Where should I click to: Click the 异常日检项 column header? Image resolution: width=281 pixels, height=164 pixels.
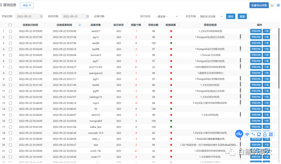coord(210,25)
